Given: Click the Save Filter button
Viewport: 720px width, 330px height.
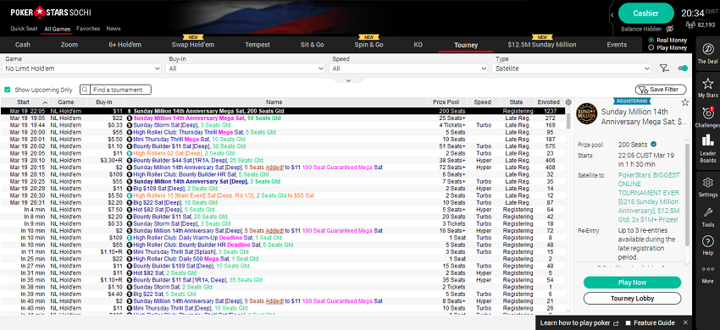Looking at the screenshot, I should coord(661,90).
